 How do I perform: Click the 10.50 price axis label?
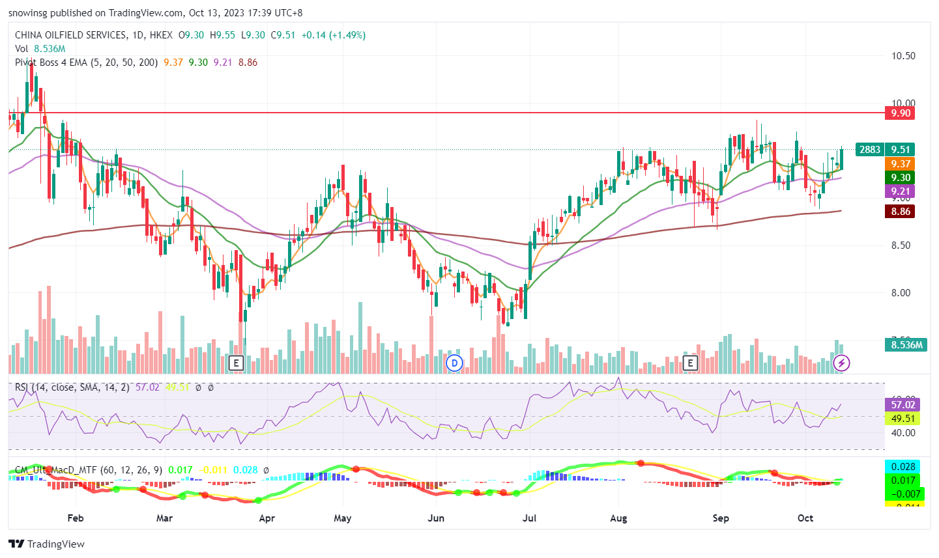click(903, 56)
